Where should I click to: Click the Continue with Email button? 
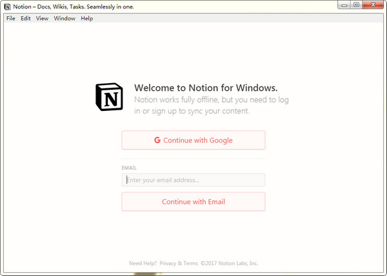coord(193,202)
